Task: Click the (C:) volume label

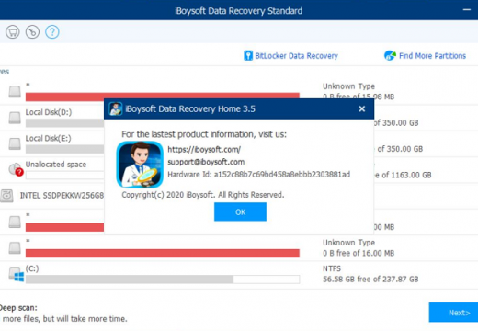Action: (x=32, y=268)
